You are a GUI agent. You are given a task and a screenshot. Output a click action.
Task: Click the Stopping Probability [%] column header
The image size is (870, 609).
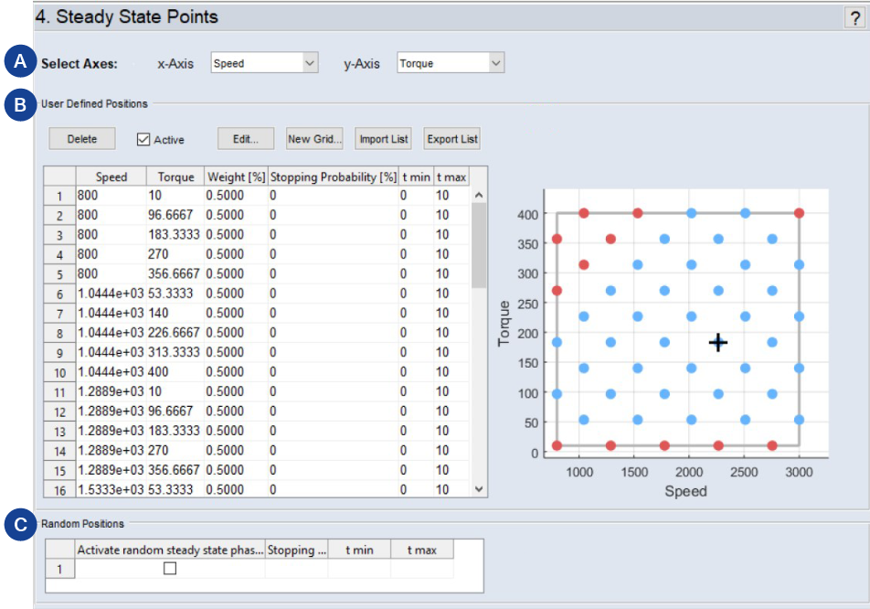pyautogui.click(x=334, y=176)
